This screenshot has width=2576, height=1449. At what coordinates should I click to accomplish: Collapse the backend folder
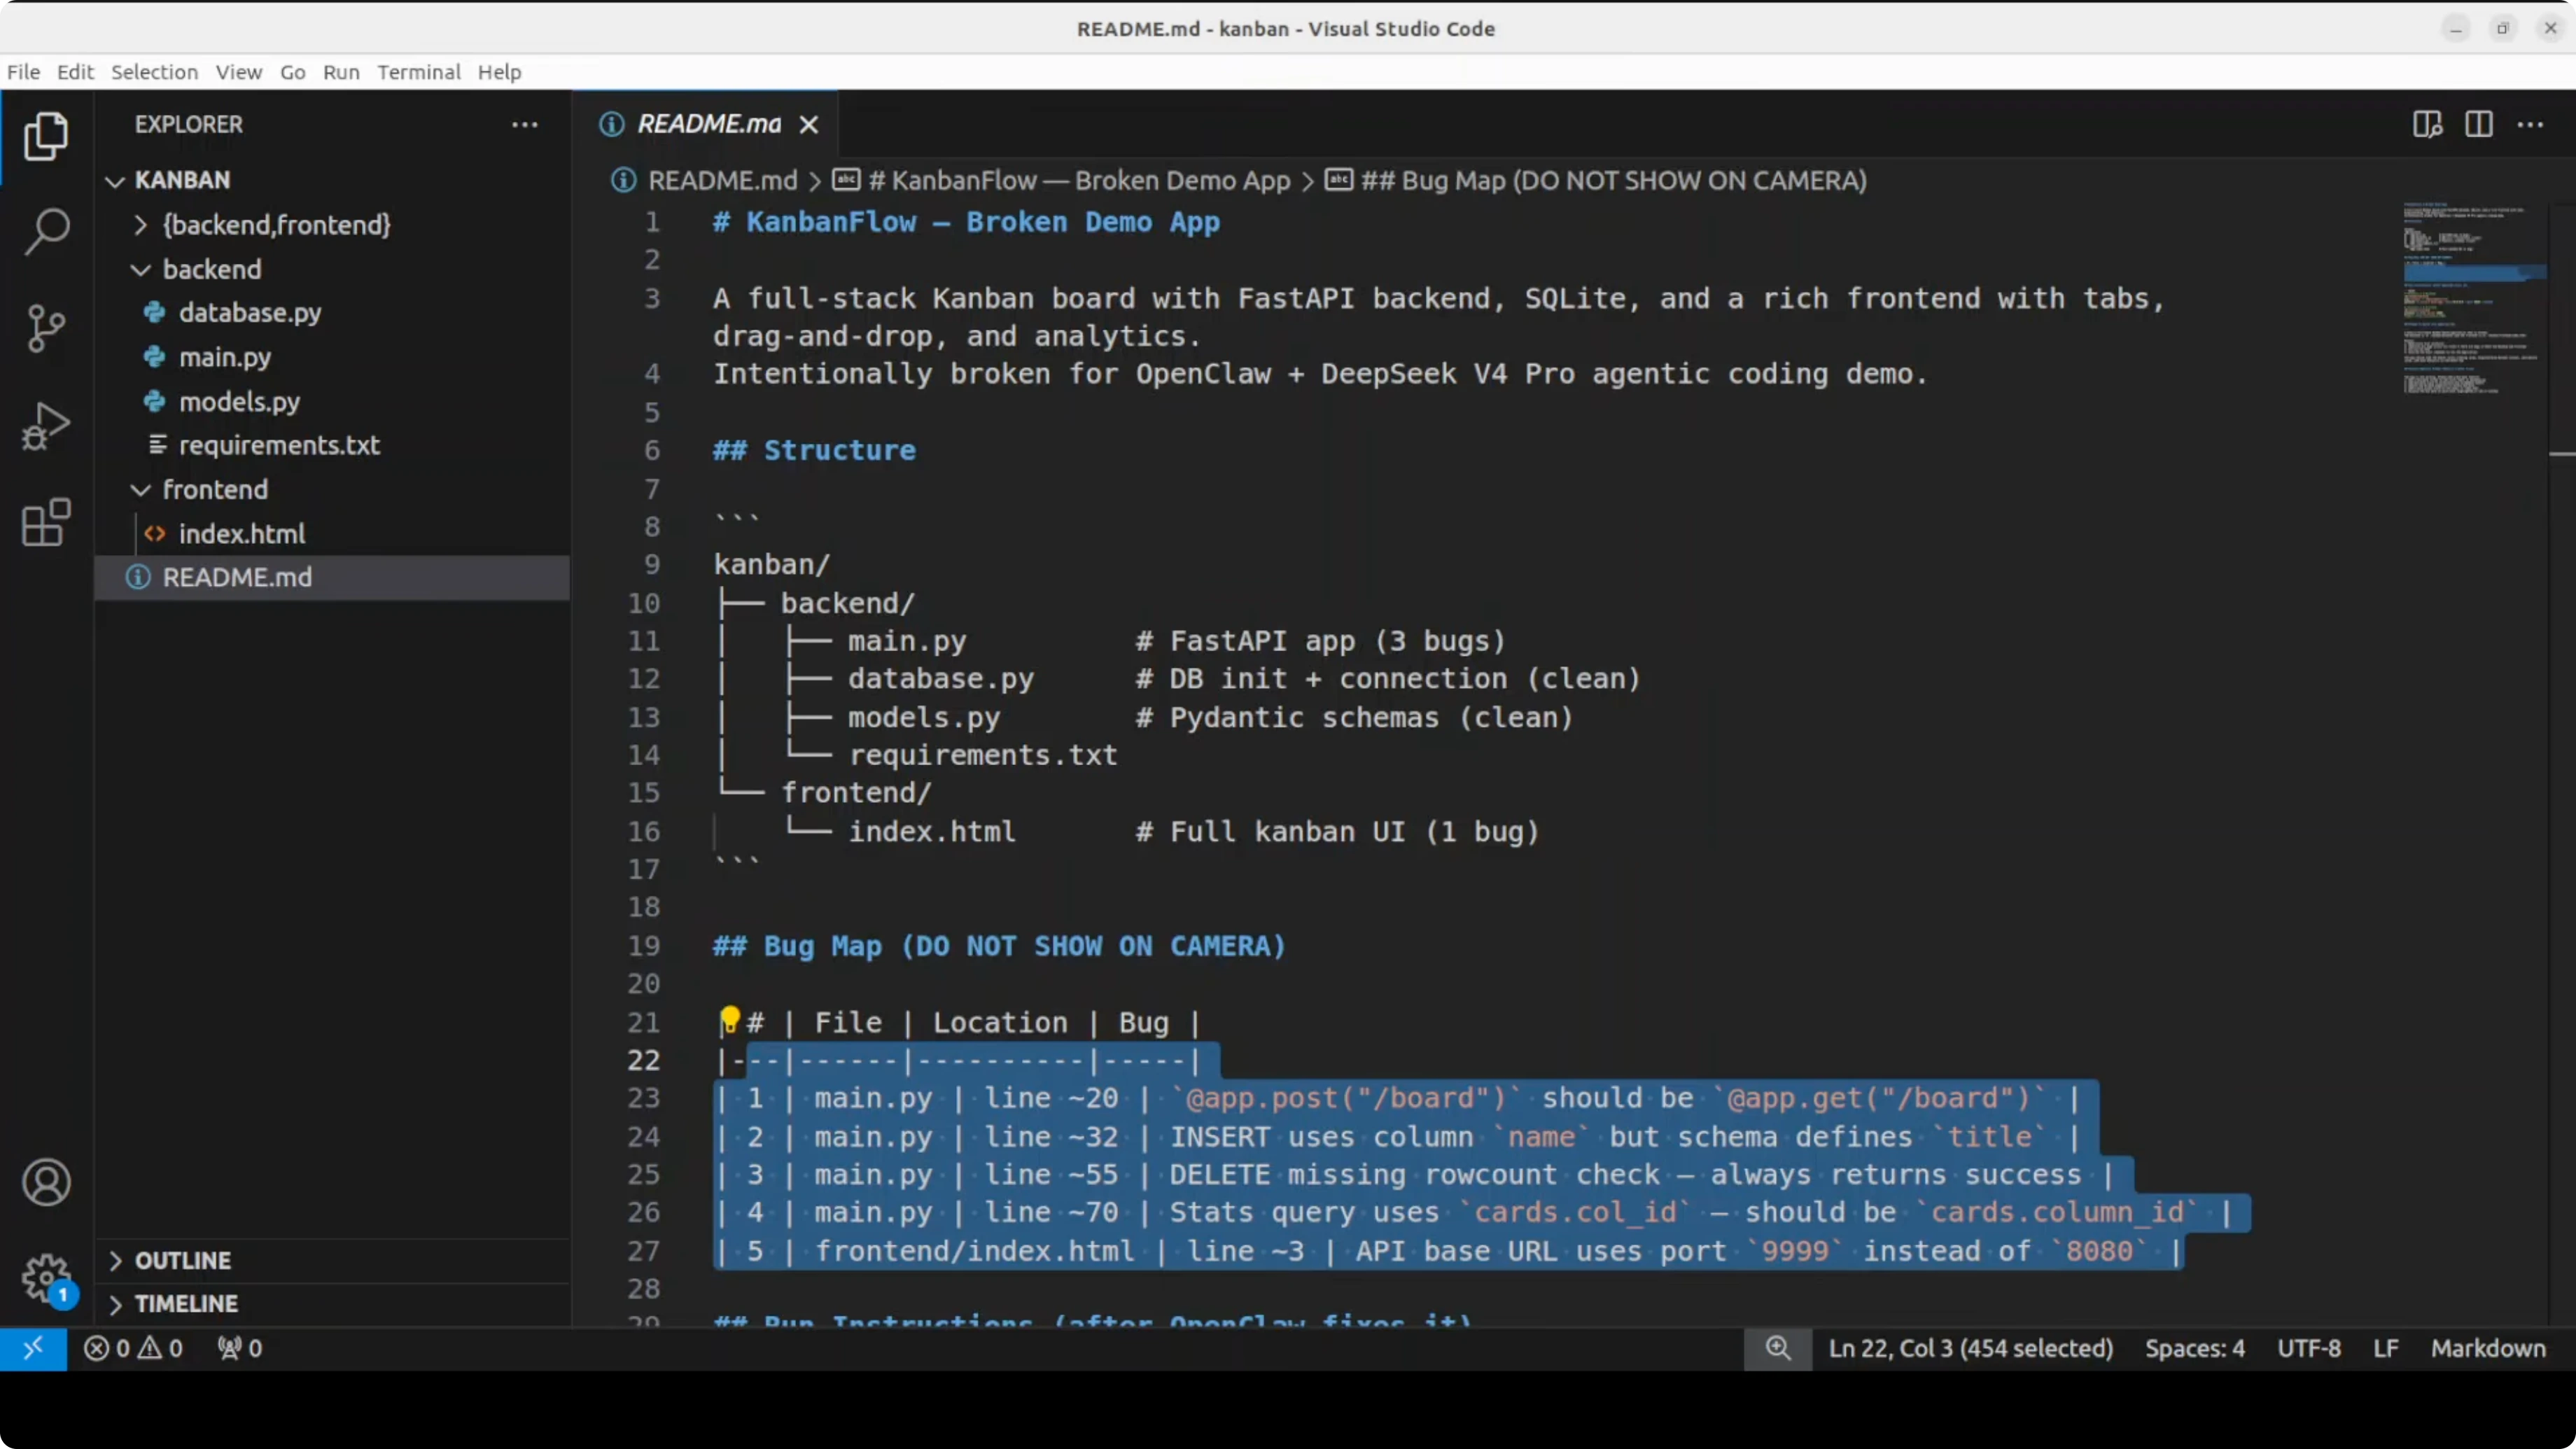(x=141, y=270)
